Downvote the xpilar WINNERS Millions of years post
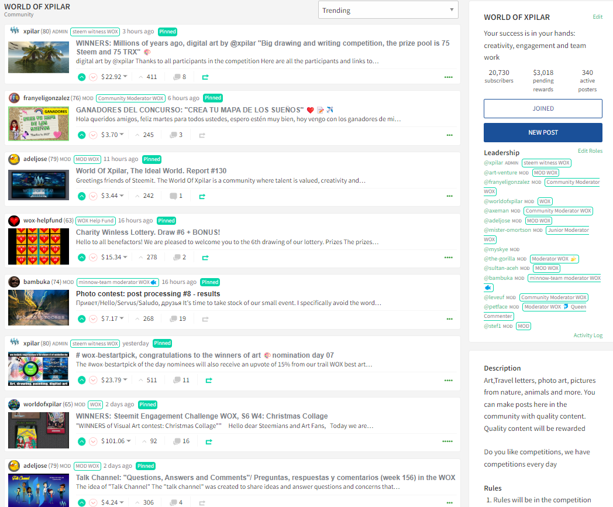This screenshot has width=613, height=507. coord(93,77)
